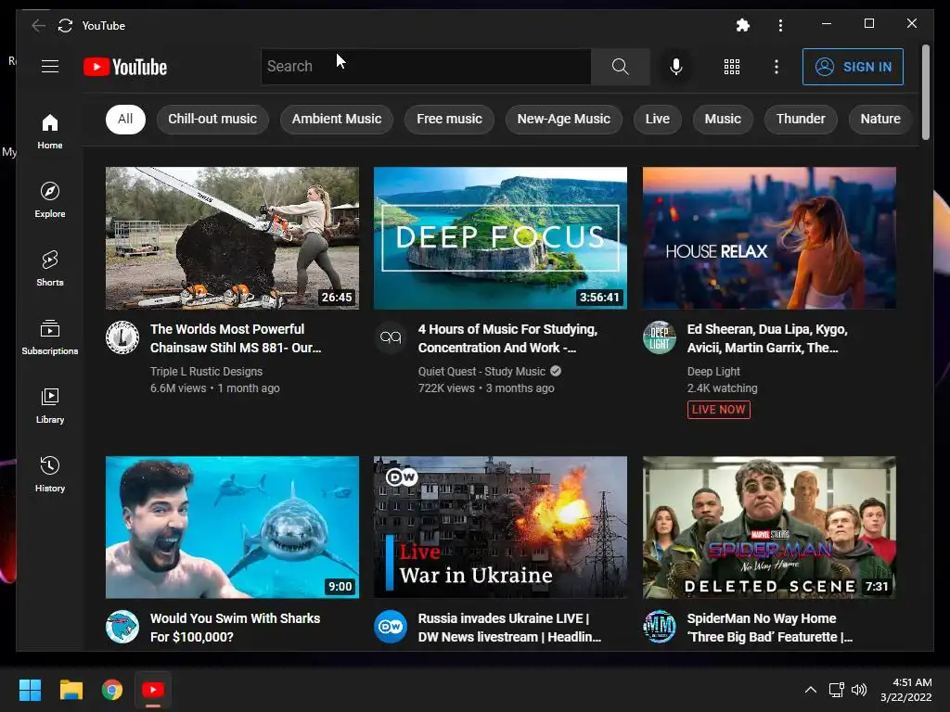Screen dimensions: 950x712
Task: Open title 'SpiderMan No Way Home'
Action: (770, 628)
